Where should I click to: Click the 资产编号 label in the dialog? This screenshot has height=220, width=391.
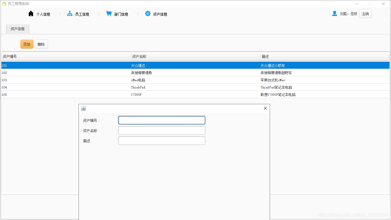[90, 120]
